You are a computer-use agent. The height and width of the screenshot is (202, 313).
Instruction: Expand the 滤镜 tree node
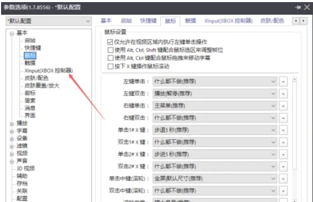tap(12, 146)
